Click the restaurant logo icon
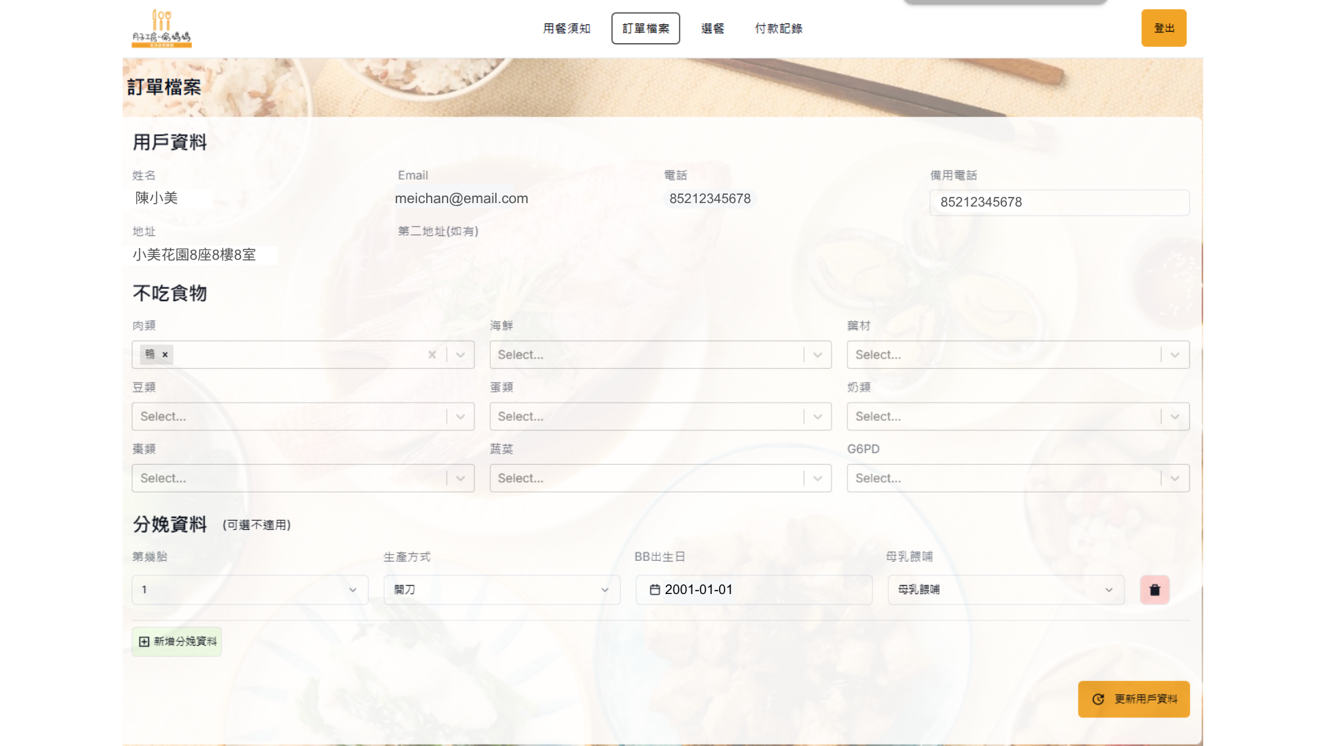The image size is (1326, 746). [x=162, y=28]
